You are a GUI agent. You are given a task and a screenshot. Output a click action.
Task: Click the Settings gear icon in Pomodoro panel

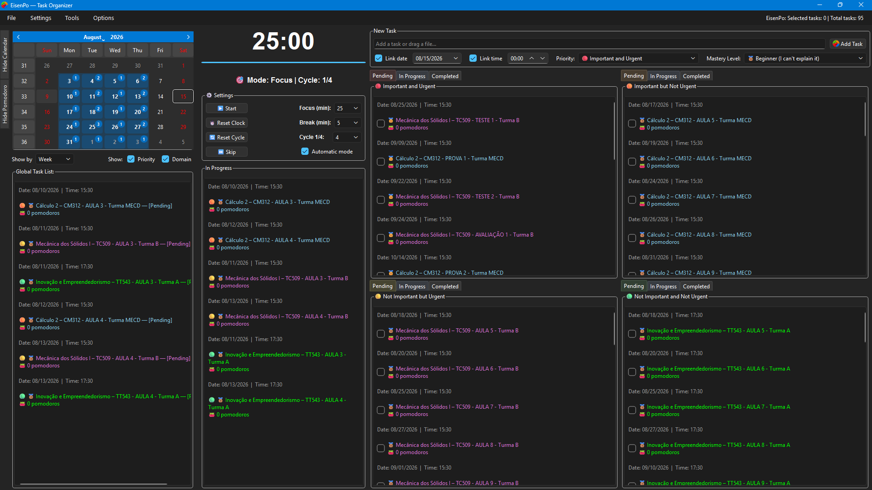(209, 95)
